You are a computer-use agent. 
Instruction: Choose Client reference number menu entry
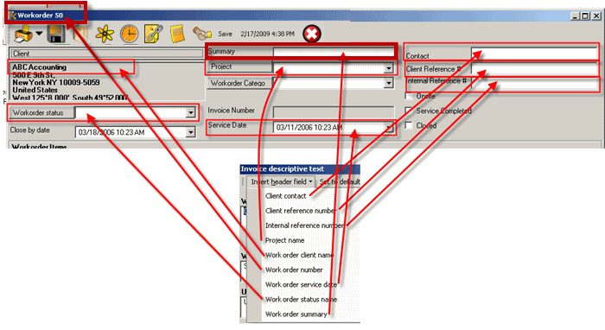pyautogui.click(x=300, y=211)
